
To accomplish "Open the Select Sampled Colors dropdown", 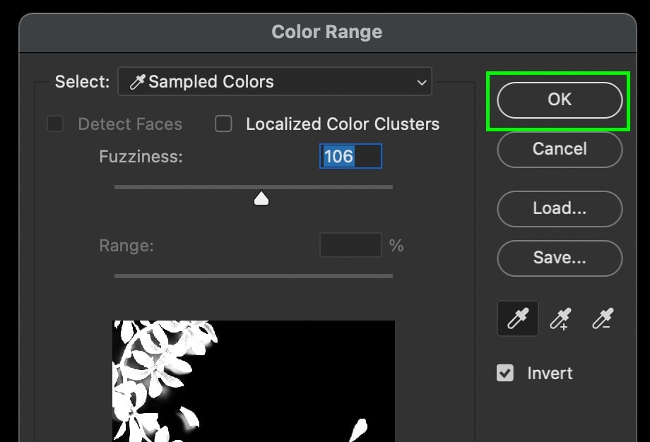I will tap(275, 82).
